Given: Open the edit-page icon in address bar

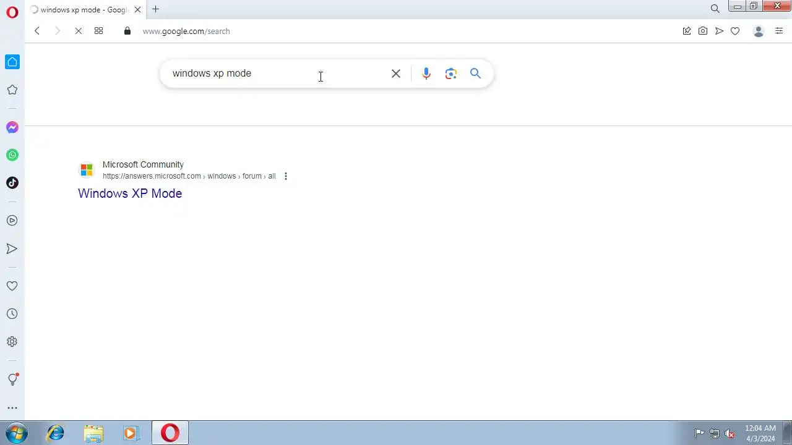Looking at the screenshot, I should point(687,31).
